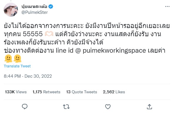Show the 2,562 Likes list
Image resolution: width=174 pixels, height=113 pixels.
pos(114,92)
